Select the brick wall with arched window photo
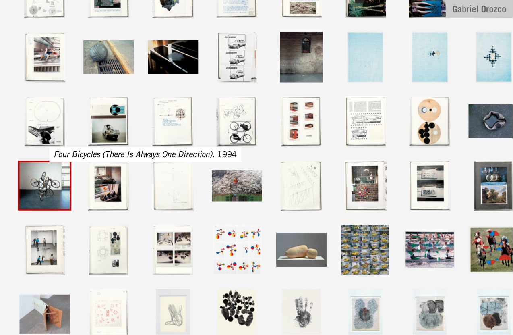This screenshot has width=513, height=335. pyautogui.click(x=301, y=57)
